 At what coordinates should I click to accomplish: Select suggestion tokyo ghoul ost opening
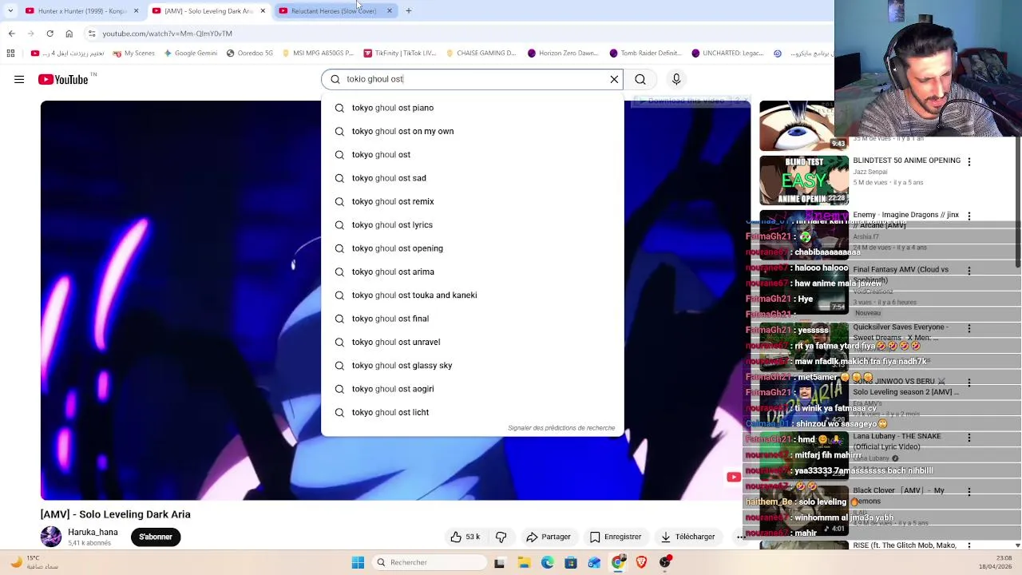point(473,248)
